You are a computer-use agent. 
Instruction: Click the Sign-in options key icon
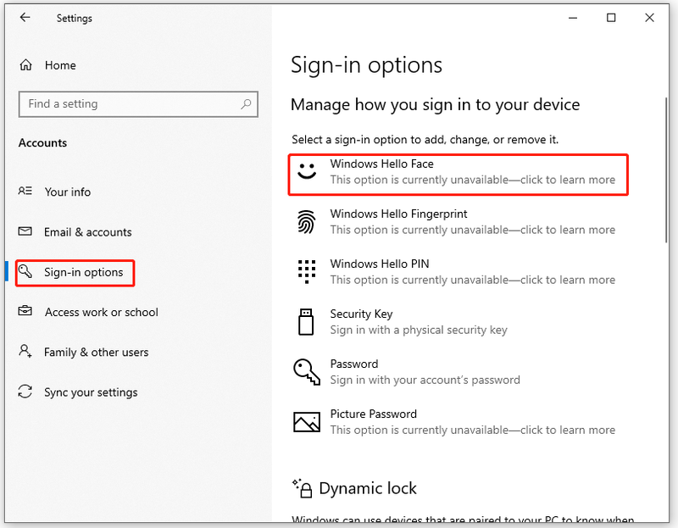[x=25, y=271]
